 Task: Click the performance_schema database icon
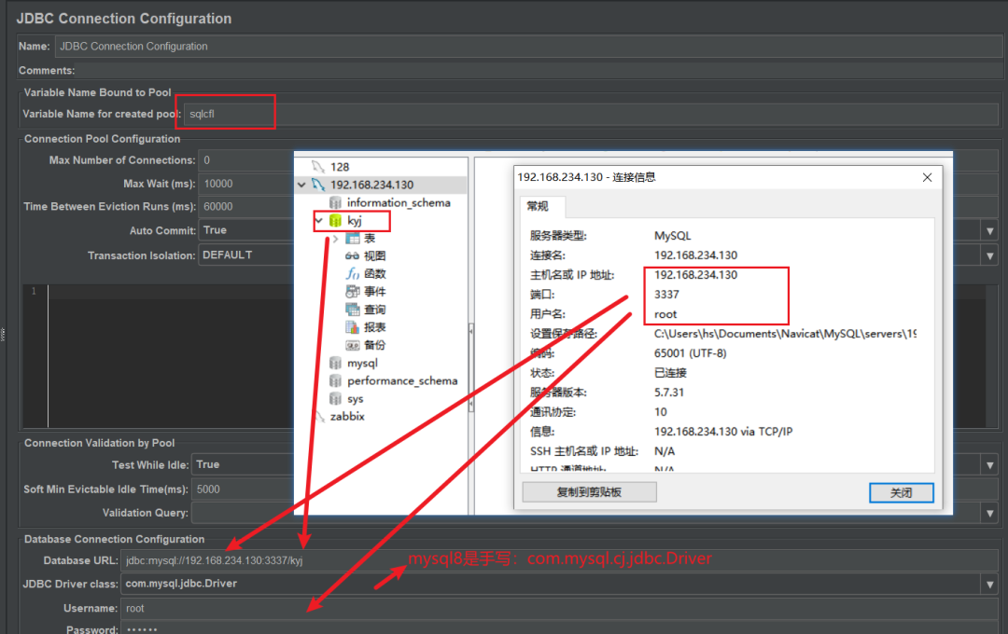coord(335,380)
